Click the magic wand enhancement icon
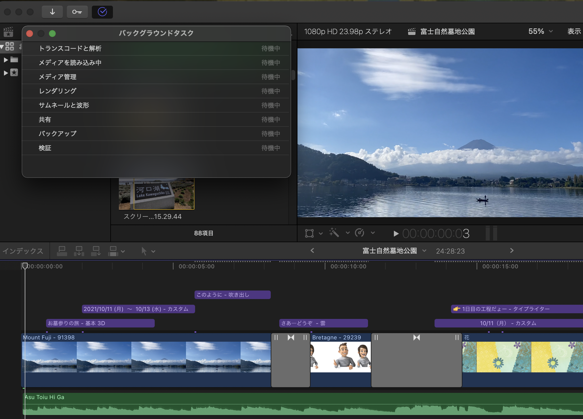Screen dimensions: 583x419 click(334, 233)
